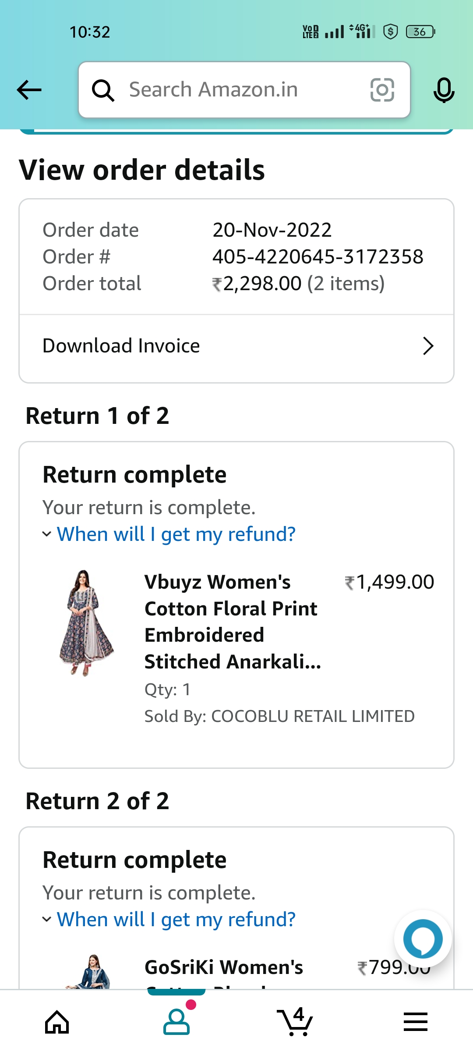Open Vbuyz Women's Anarkali product title

(x=232, y=622)
